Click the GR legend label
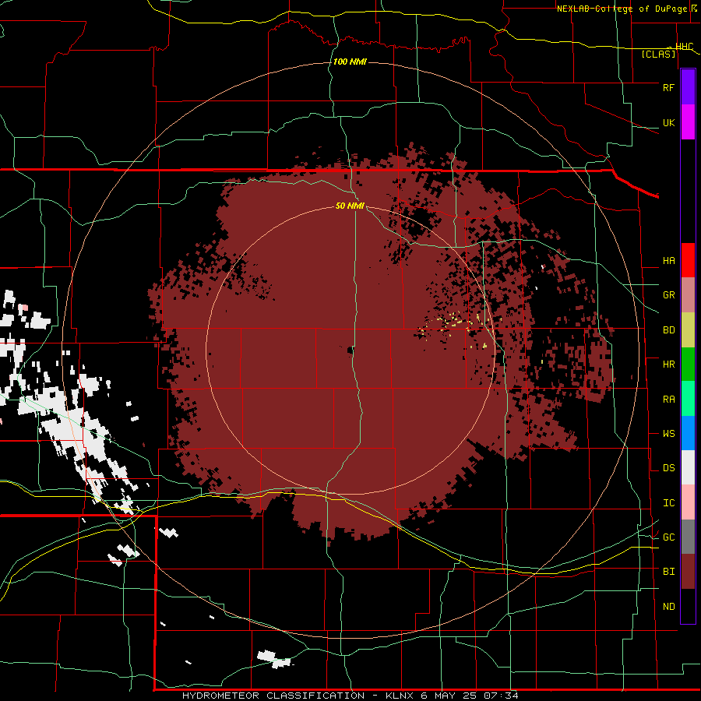Screen dimensions: 701x701 [668, 294]
